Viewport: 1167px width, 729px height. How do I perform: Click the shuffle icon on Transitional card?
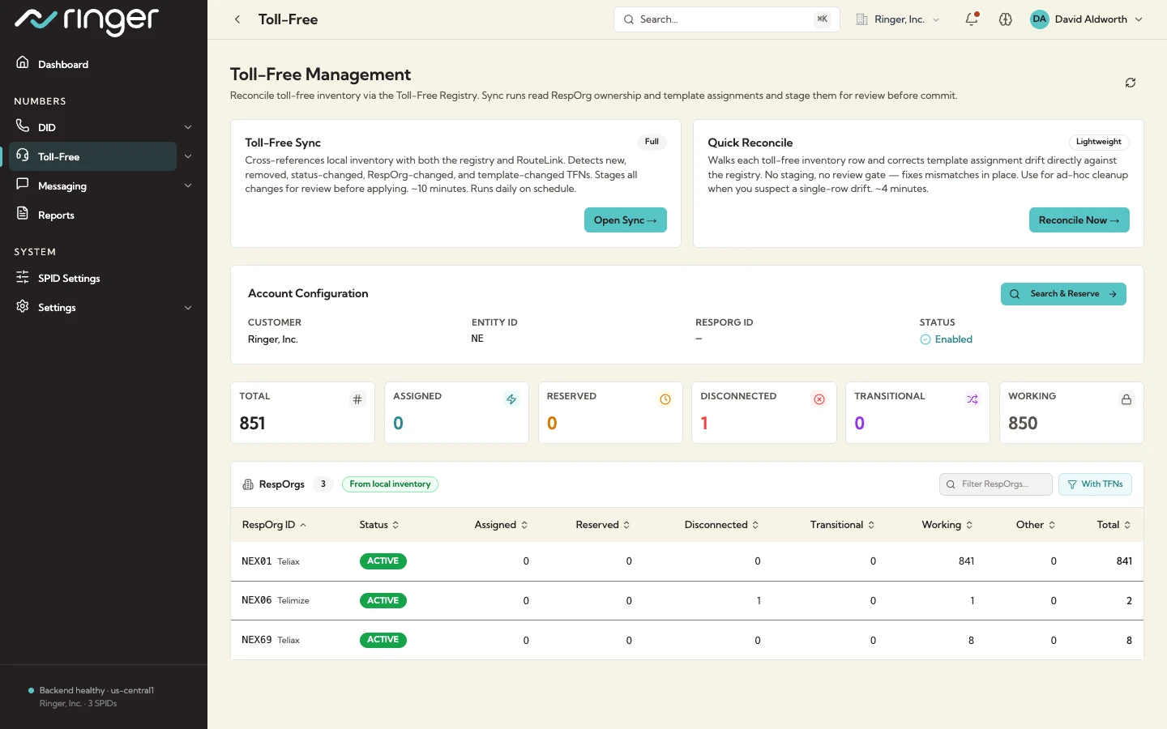(972, 399)
